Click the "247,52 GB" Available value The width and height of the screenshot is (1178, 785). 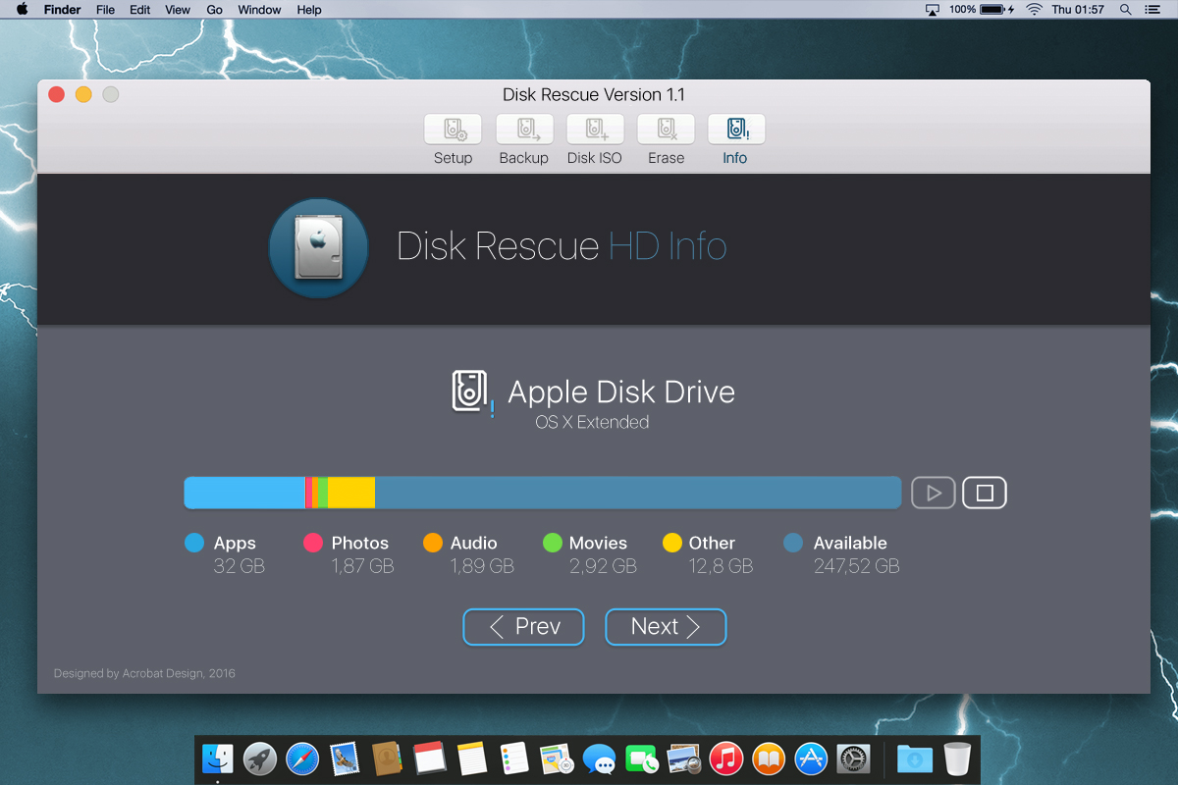[856, 566]
